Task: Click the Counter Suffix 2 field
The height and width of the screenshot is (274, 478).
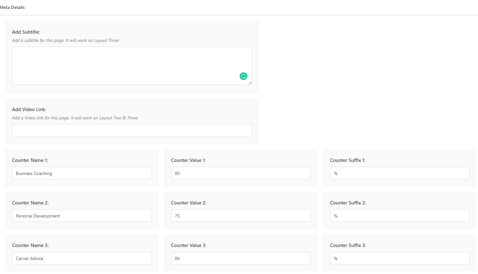Action: coord(400,216)
